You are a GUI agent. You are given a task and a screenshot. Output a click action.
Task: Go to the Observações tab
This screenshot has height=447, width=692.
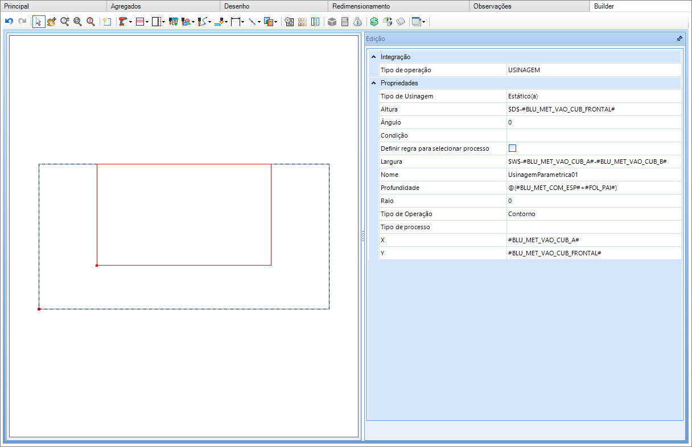tap(529, 6)
